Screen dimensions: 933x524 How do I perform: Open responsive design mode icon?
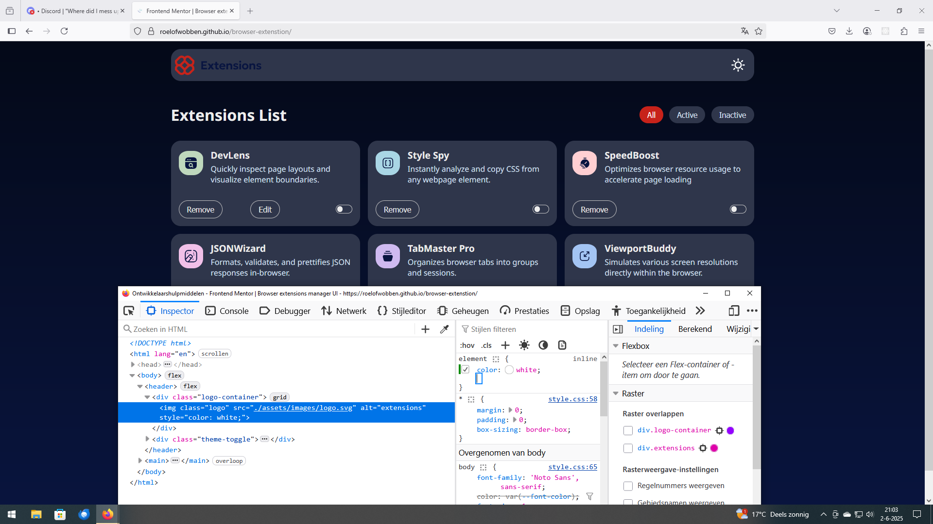coord(734,311)
